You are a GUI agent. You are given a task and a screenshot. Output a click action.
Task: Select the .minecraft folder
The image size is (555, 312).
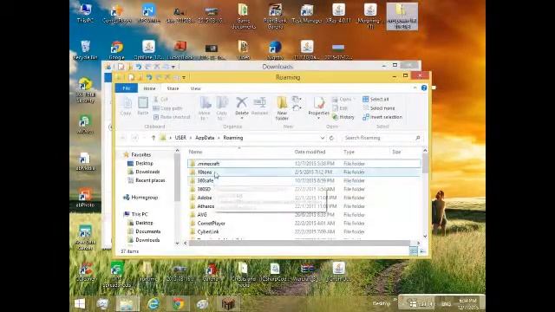[304, 164]
